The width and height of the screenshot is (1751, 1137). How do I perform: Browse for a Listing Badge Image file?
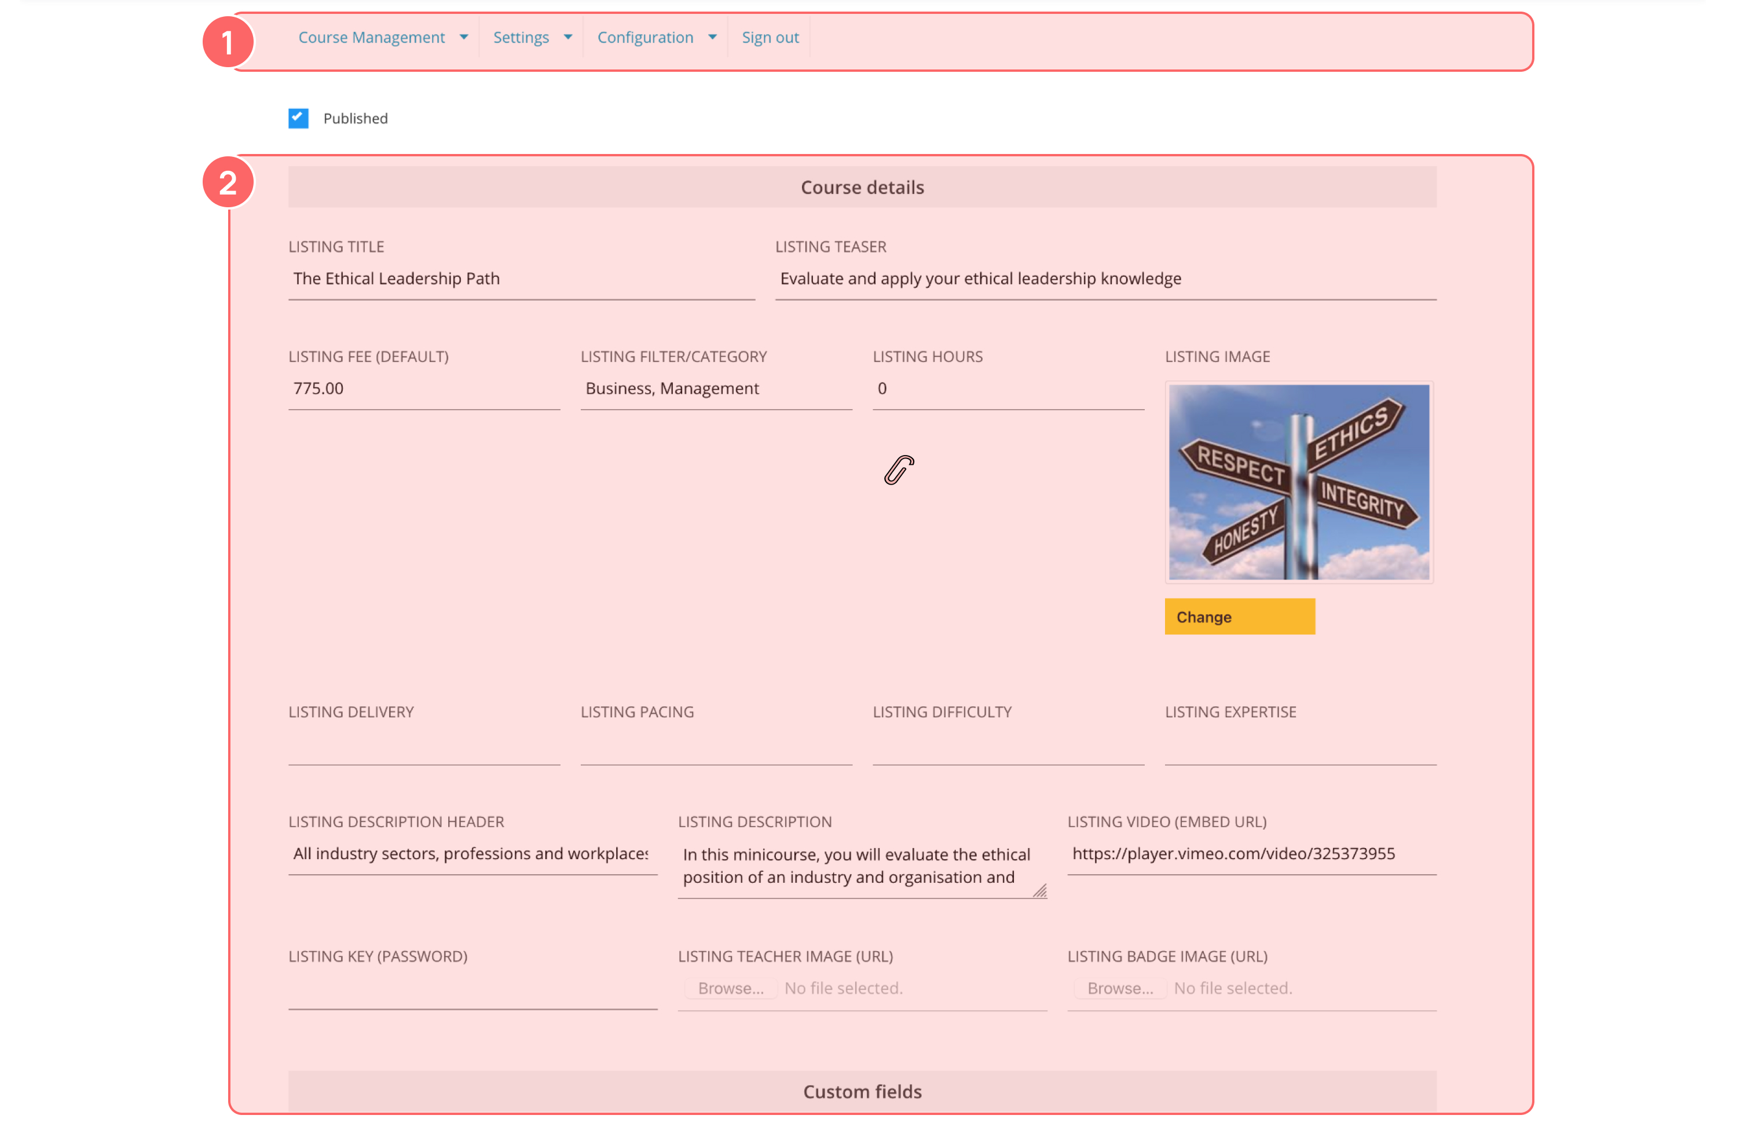pos(1120,988)
